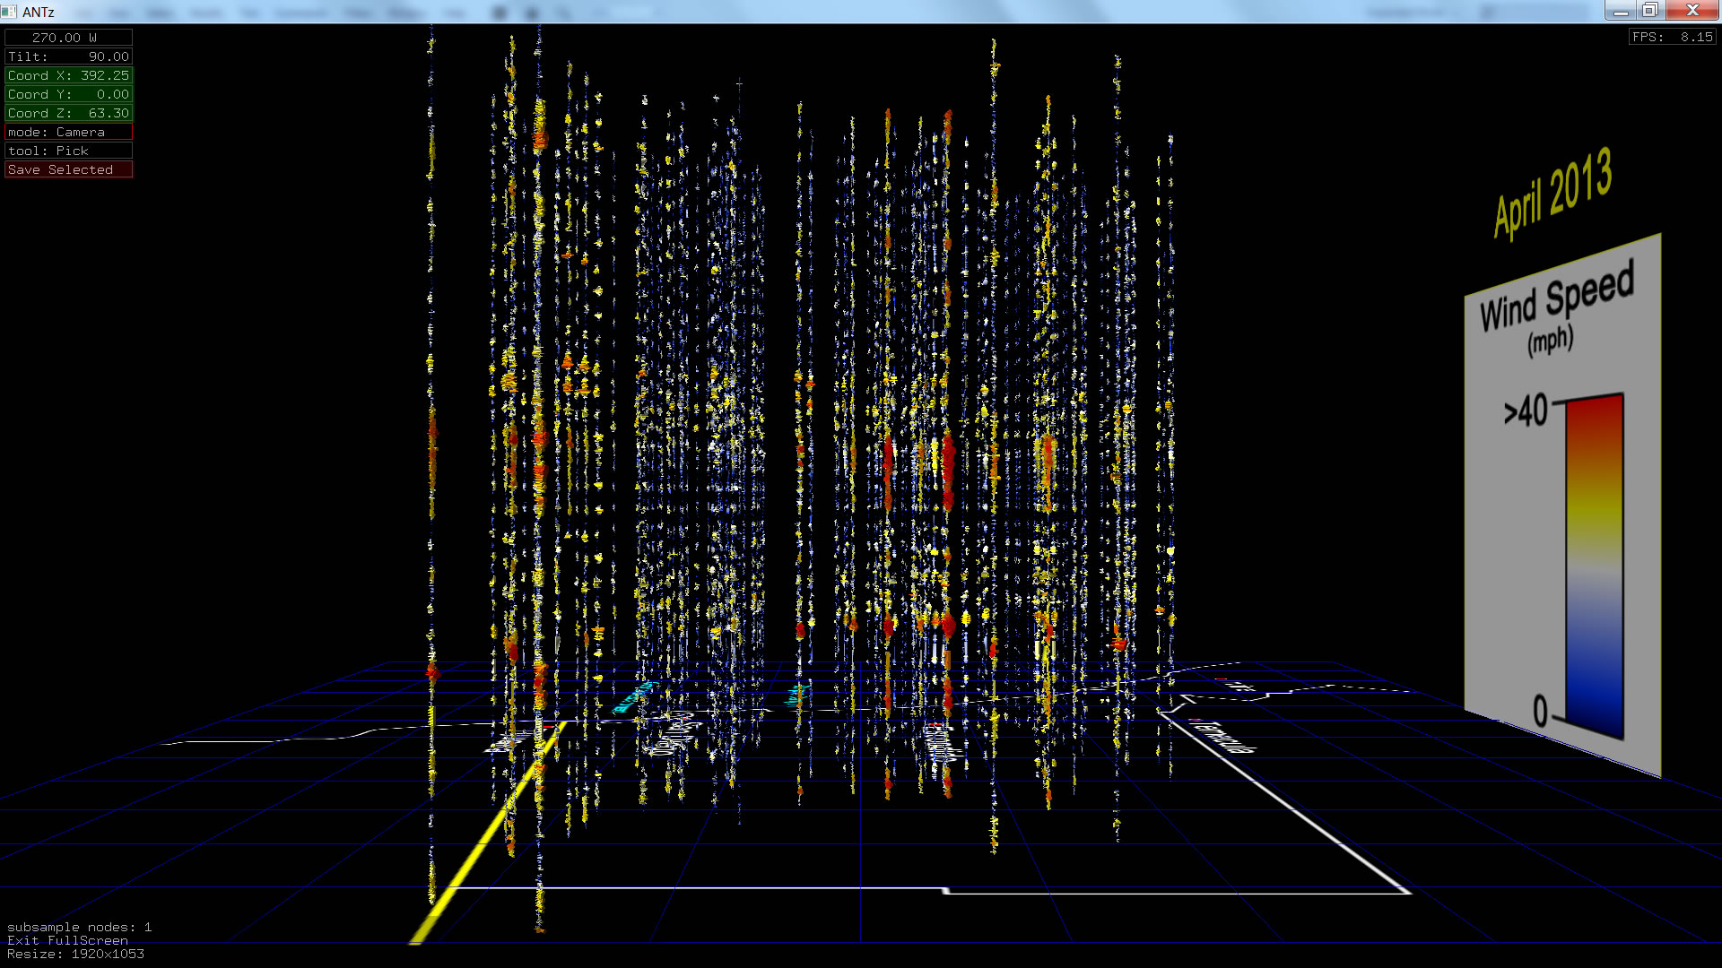
Task: Click the >40 label on legend
Action: [x=1526, y=411]
